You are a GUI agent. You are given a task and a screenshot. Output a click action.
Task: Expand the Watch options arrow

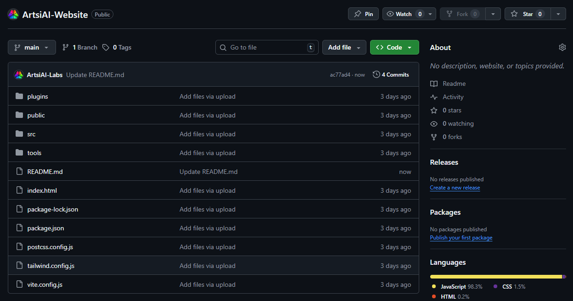pos(431,14)
